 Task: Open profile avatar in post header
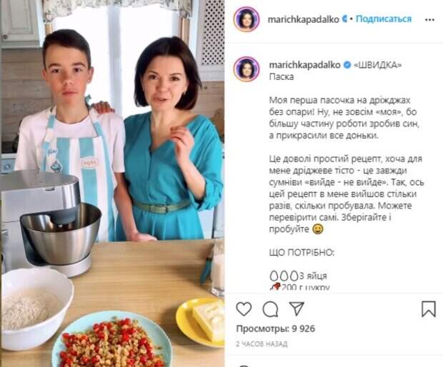pyautogui.click(x=247, y=19)
